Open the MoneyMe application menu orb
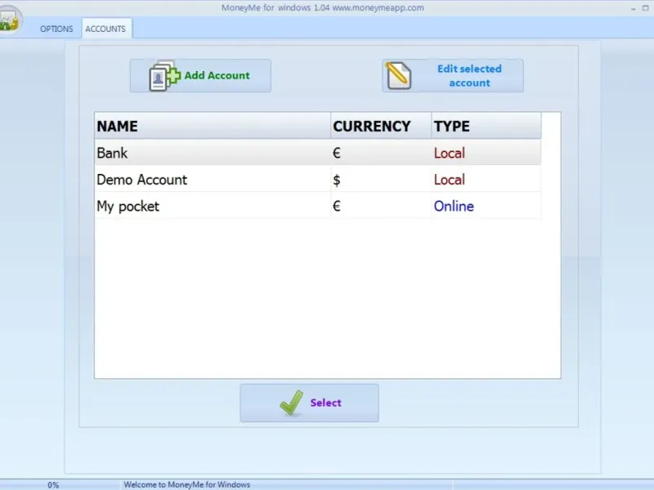 tap(8, 20)
